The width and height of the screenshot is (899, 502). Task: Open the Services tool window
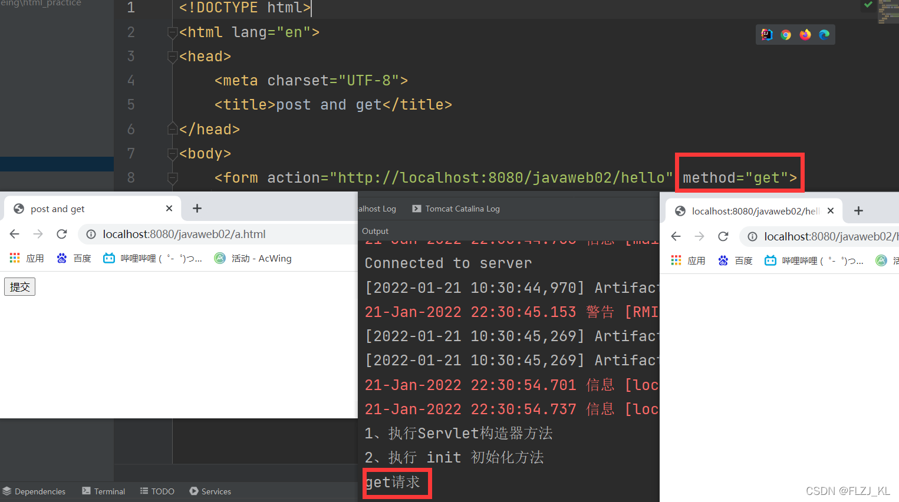pyautogui.click(x=210, y=491)
